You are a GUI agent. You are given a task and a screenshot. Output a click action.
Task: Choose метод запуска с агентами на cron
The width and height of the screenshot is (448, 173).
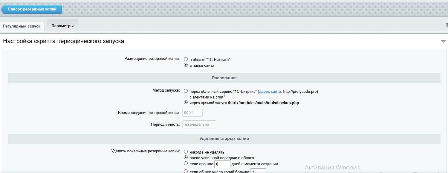click(x=186, y=97)
